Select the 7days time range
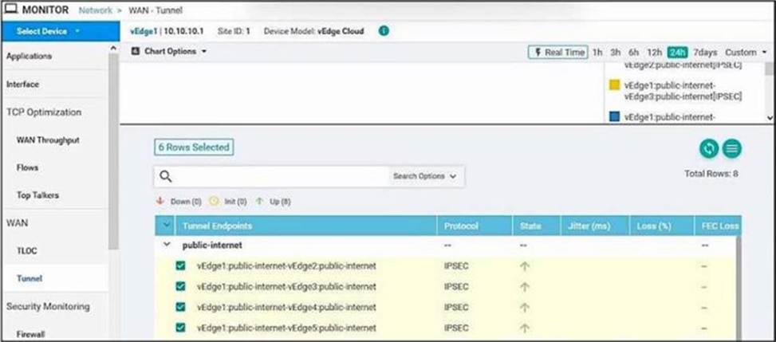The width and height of the screenshot is (776, 342). [705, 52]
